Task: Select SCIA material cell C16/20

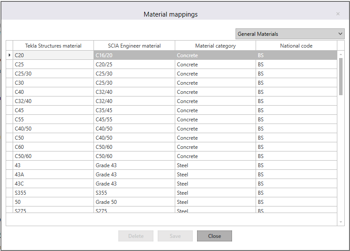Action: 135,55
